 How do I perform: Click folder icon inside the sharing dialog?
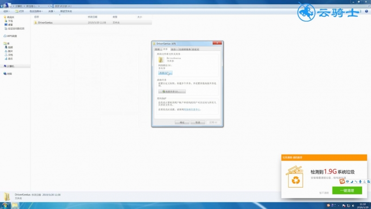click(161, 59)
